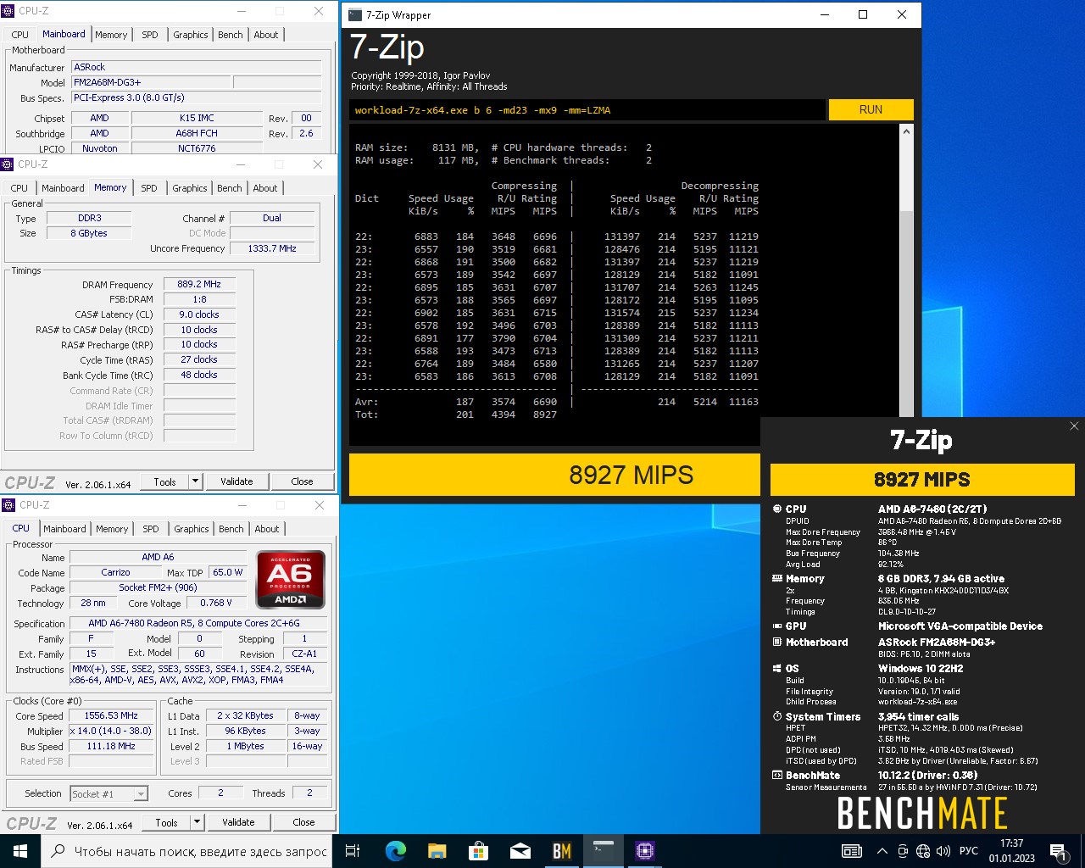Click the Tools button in the CPU tab CPU-Z window
Image resolution: width=1085 pixels, height=868 pixels.
click(x=166, y=822)
